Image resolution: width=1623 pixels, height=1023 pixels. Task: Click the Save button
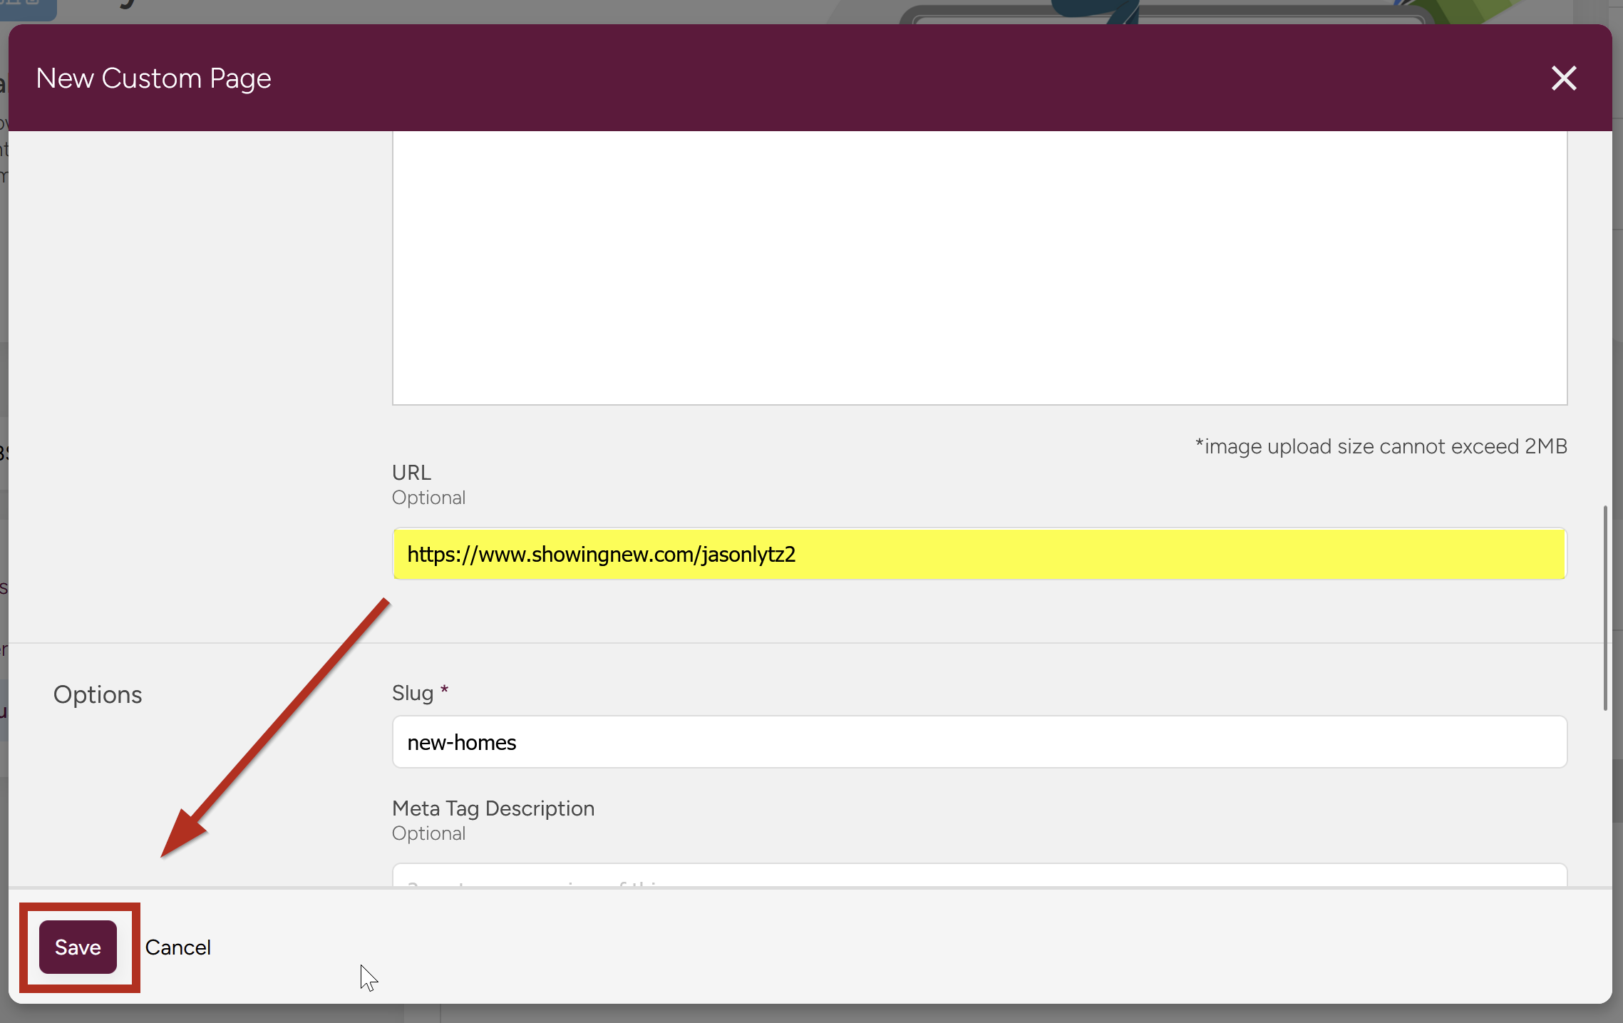click(x=78, y=947)
